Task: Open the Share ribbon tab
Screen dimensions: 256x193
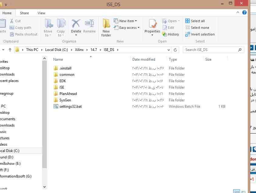Action: tap(24, 13)
